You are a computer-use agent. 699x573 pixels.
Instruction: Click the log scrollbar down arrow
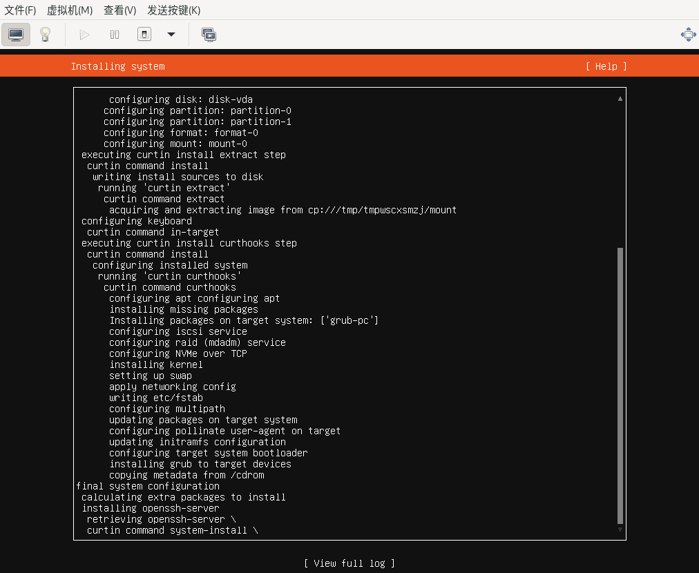[620, 530]
